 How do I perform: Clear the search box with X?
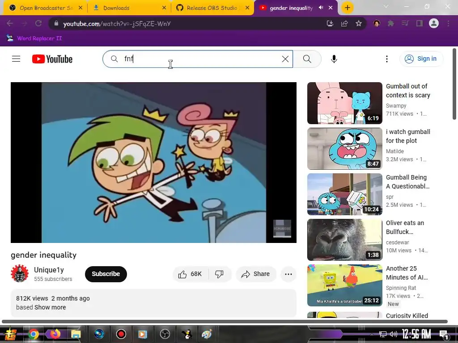[285, 59]
